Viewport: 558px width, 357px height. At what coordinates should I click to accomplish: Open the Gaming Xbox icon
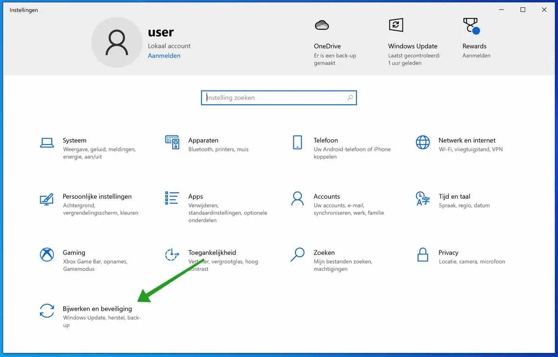tap(47, 254)
